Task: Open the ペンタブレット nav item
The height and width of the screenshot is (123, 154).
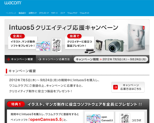Action: click(x=11, y=13)
